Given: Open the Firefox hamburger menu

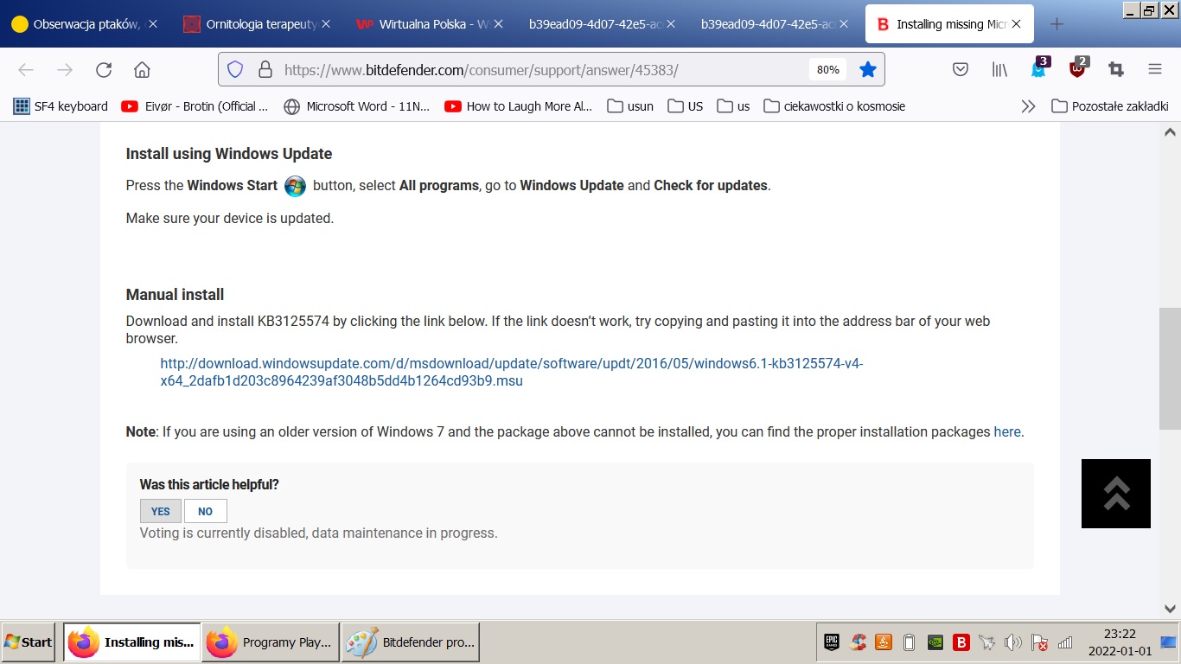Looking at the screenshot, I should coord(1154,70).
